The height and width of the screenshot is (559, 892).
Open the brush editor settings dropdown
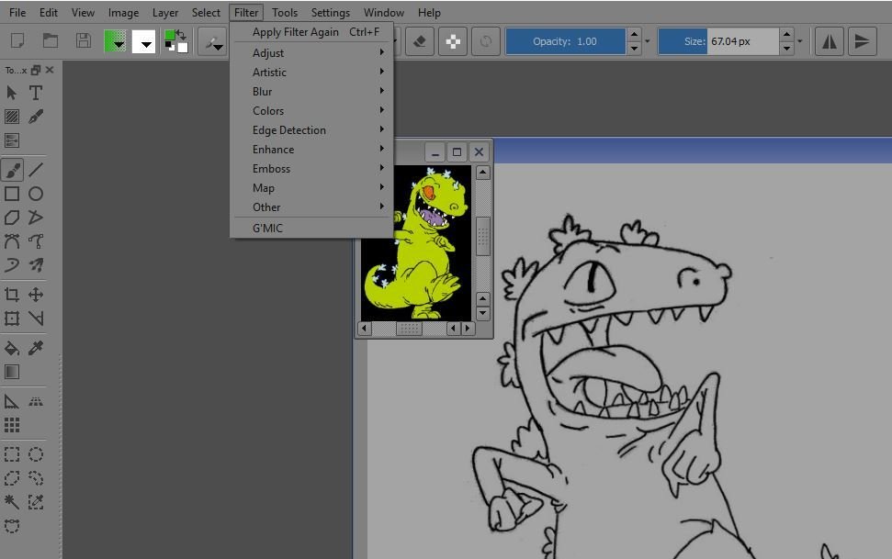213,41
